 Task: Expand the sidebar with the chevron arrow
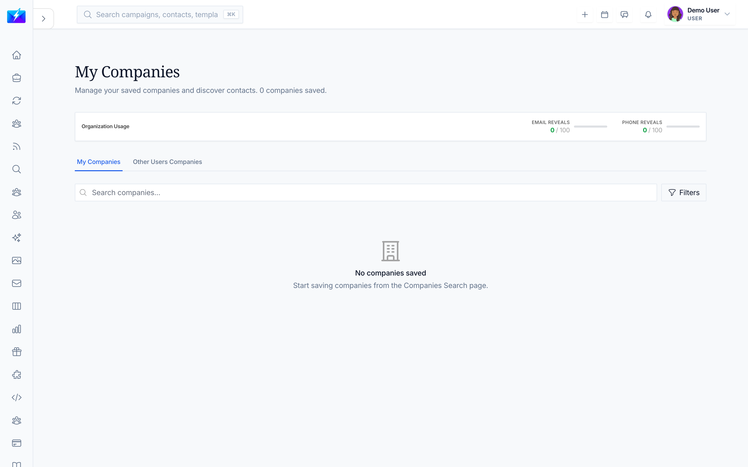[x=44, y=18]
